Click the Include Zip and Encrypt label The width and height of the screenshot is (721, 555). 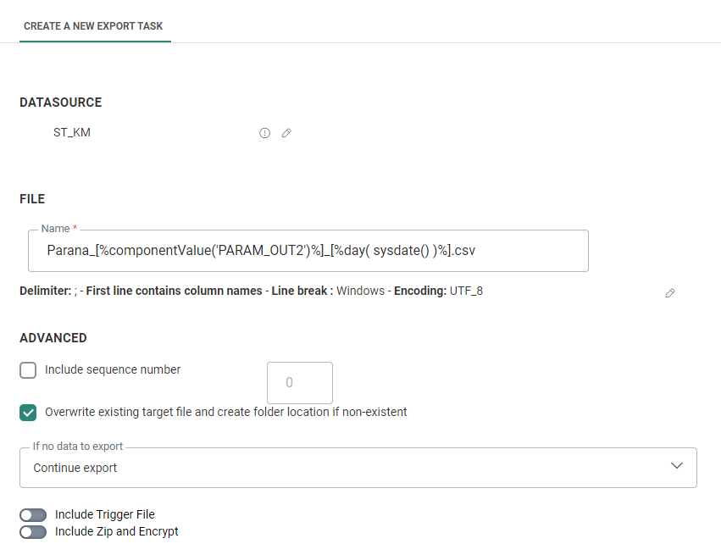(x=116, y=531)
